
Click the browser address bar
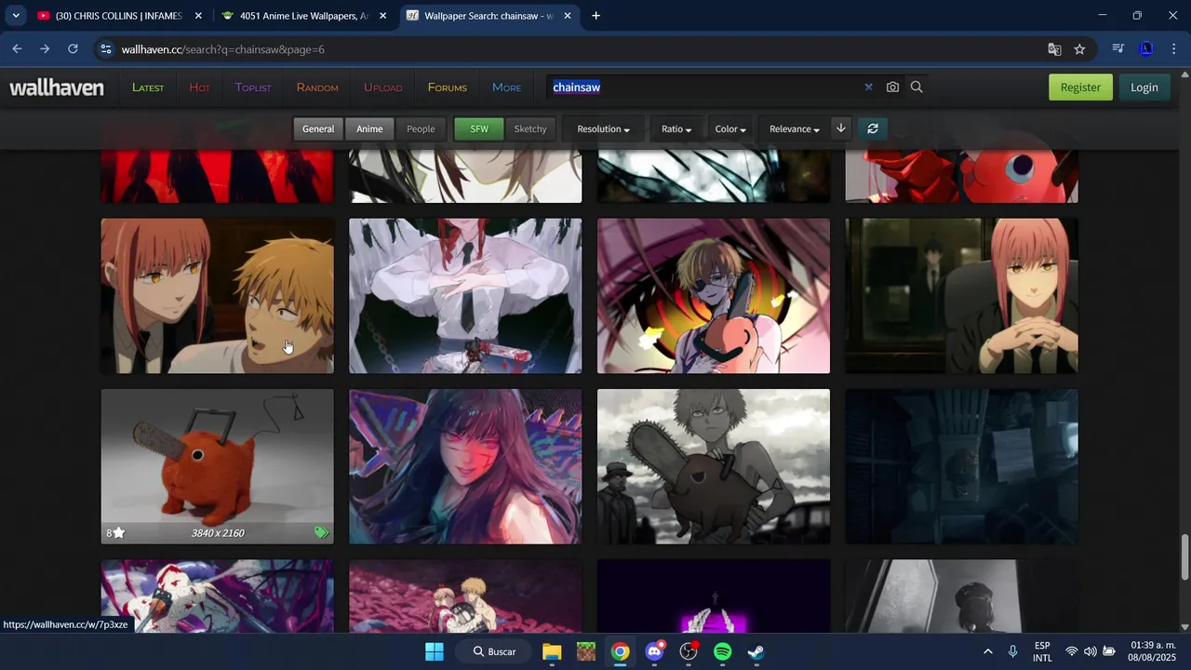click(x=577, y=49)
